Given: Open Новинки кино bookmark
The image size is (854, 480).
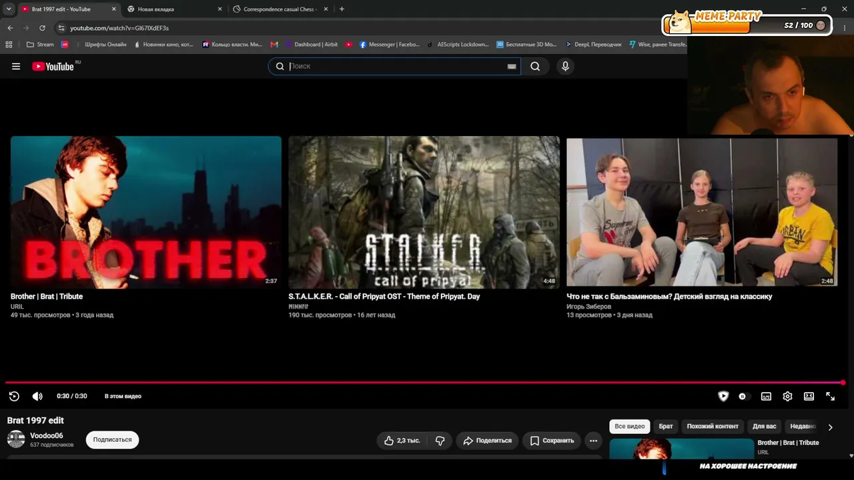Looking at the screenshot, I should tap(163, 45).
